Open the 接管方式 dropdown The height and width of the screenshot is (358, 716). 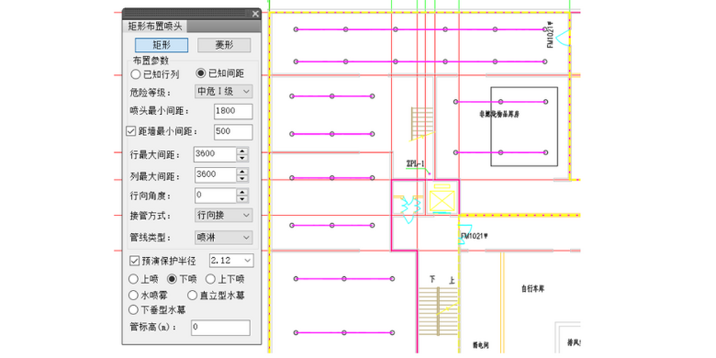point(224,215)
